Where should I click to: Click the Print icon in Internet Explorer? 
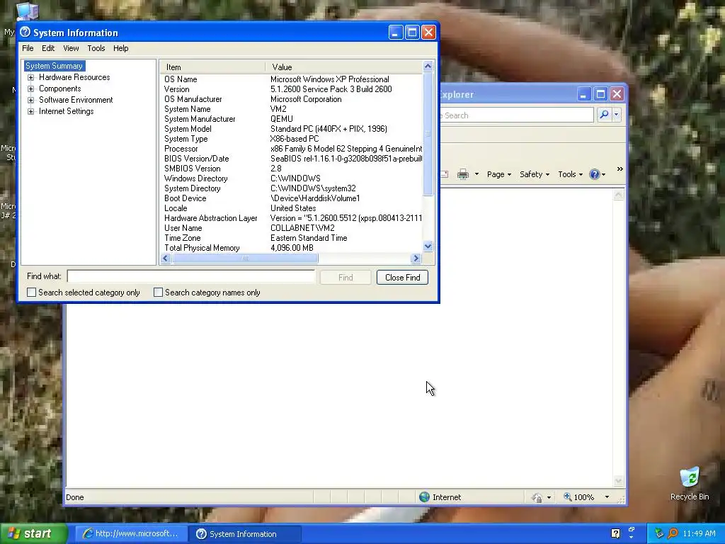click(x=463, y=174)
